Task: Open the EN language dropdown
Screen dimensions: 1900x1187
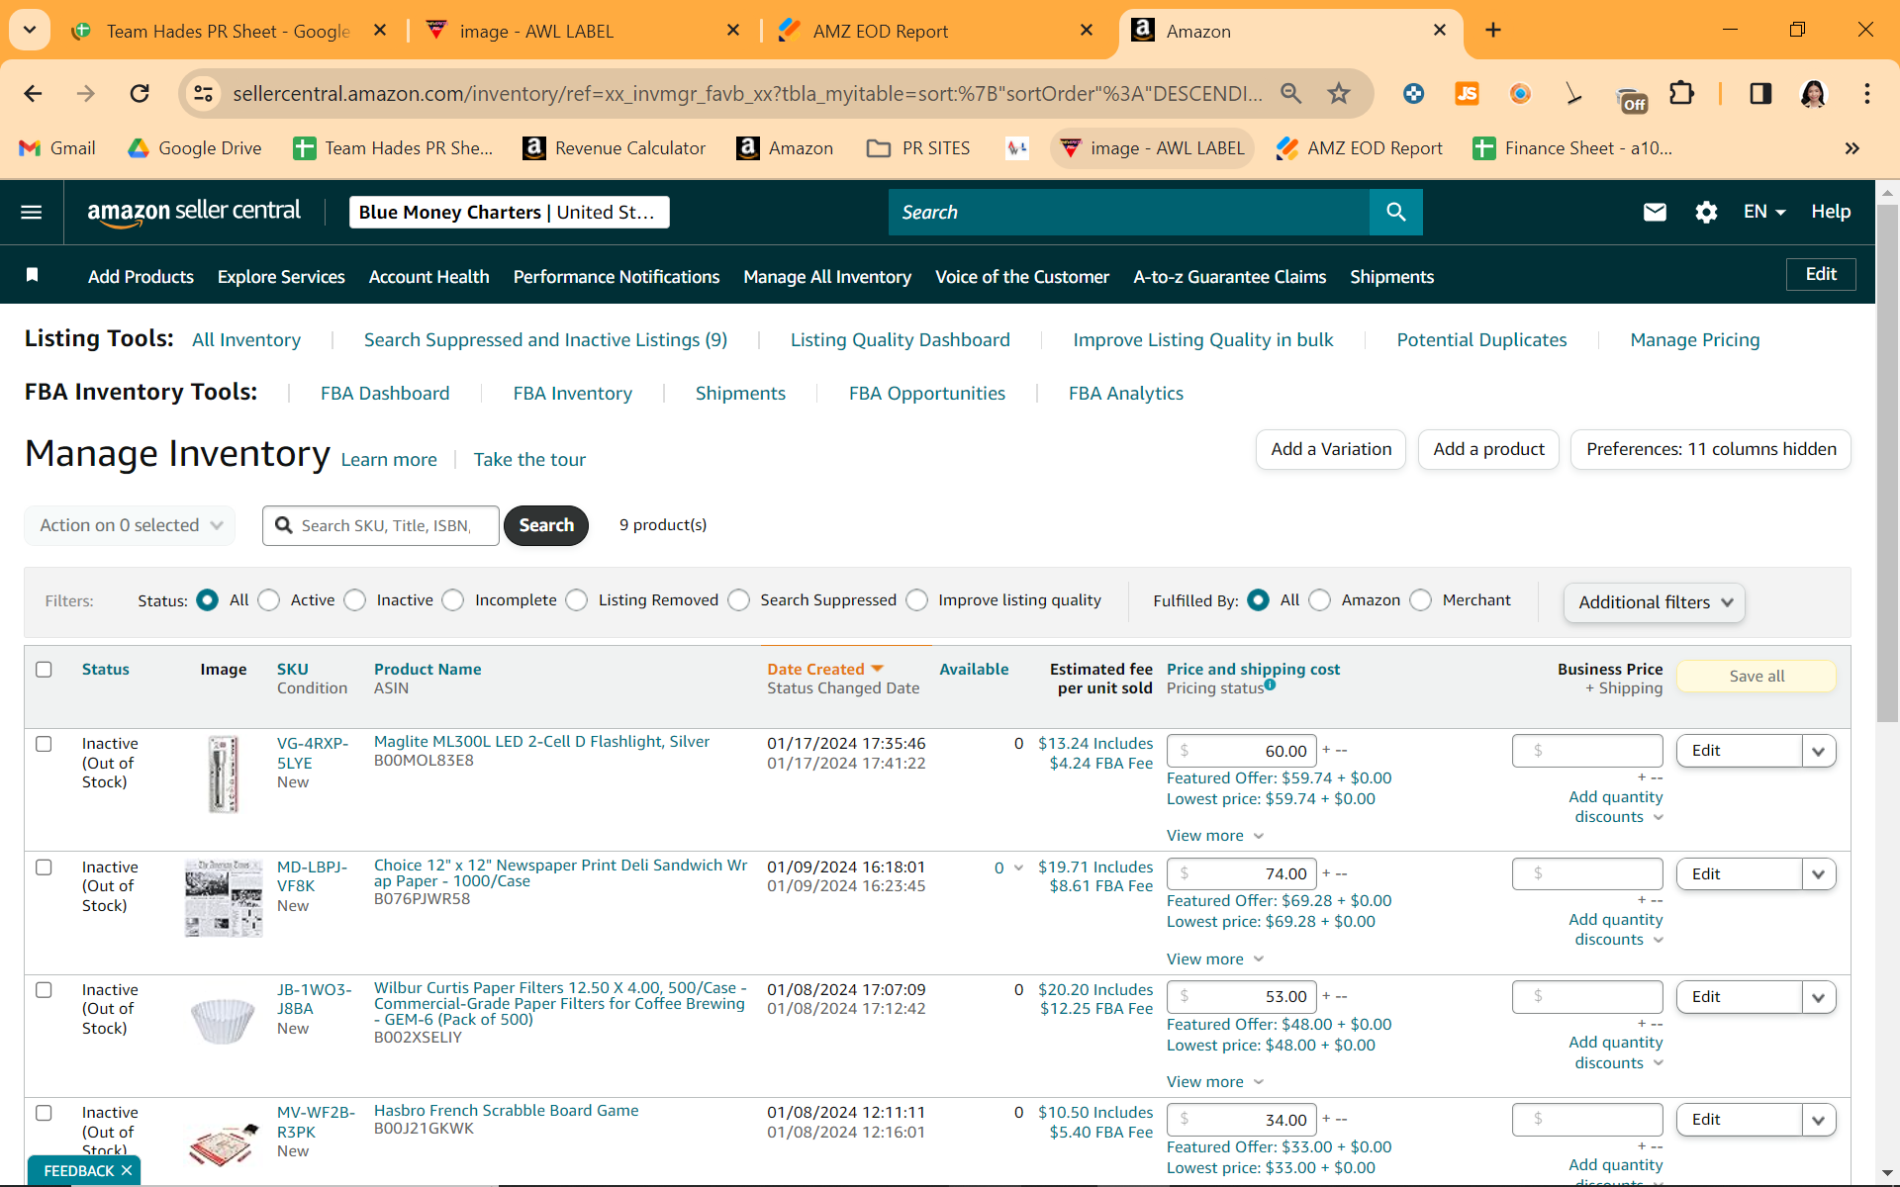Action: click(1764, 212)
